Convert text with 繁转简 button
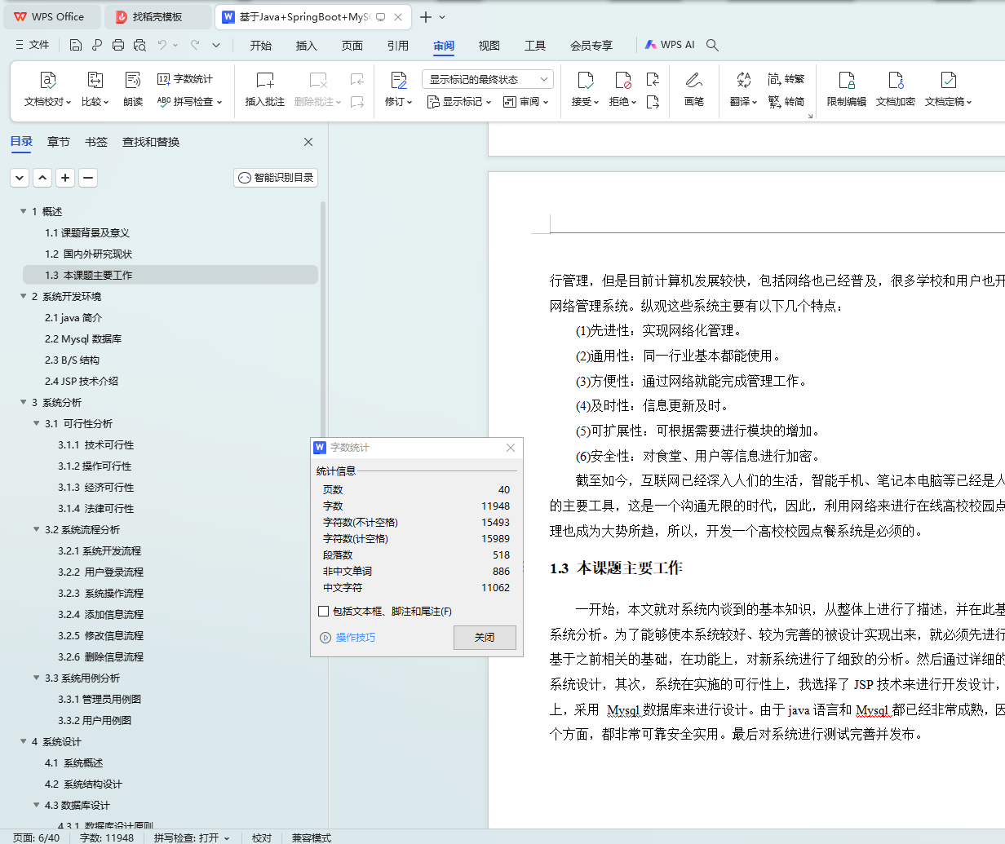Screen dimensions: 1005x844 [x=786, y=102]
